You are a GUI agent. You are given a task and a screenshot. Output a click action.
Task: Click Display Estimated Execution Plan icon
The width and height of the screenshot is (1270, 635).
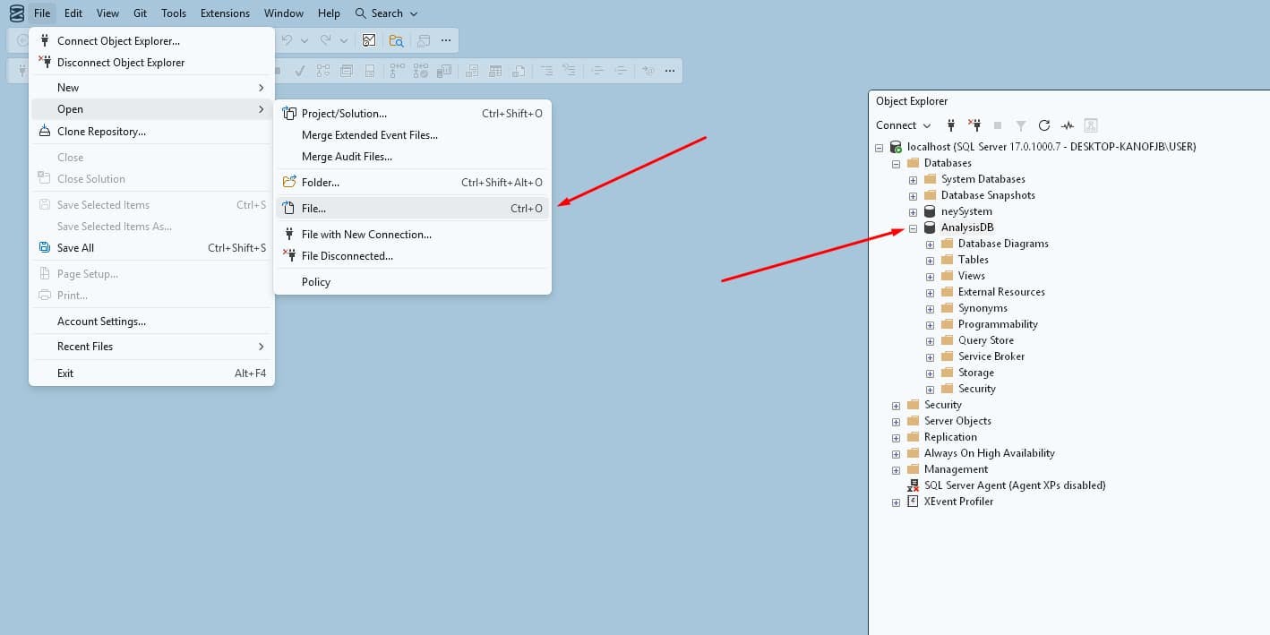(x=323, y=71)
